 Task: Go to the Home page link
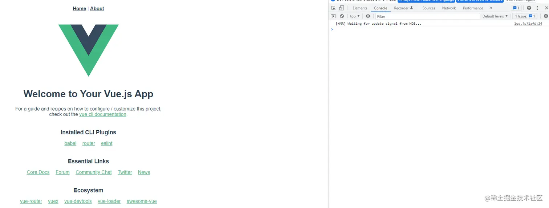80,9
